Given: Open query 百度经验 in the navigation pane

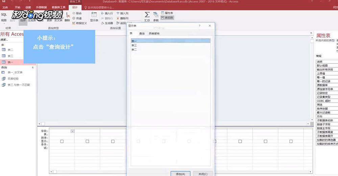Looking at the screenshot, I should [x=13, y=79].
